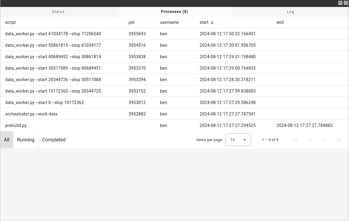Show only Running processes
349x221 pixels.
click(25, 140)
